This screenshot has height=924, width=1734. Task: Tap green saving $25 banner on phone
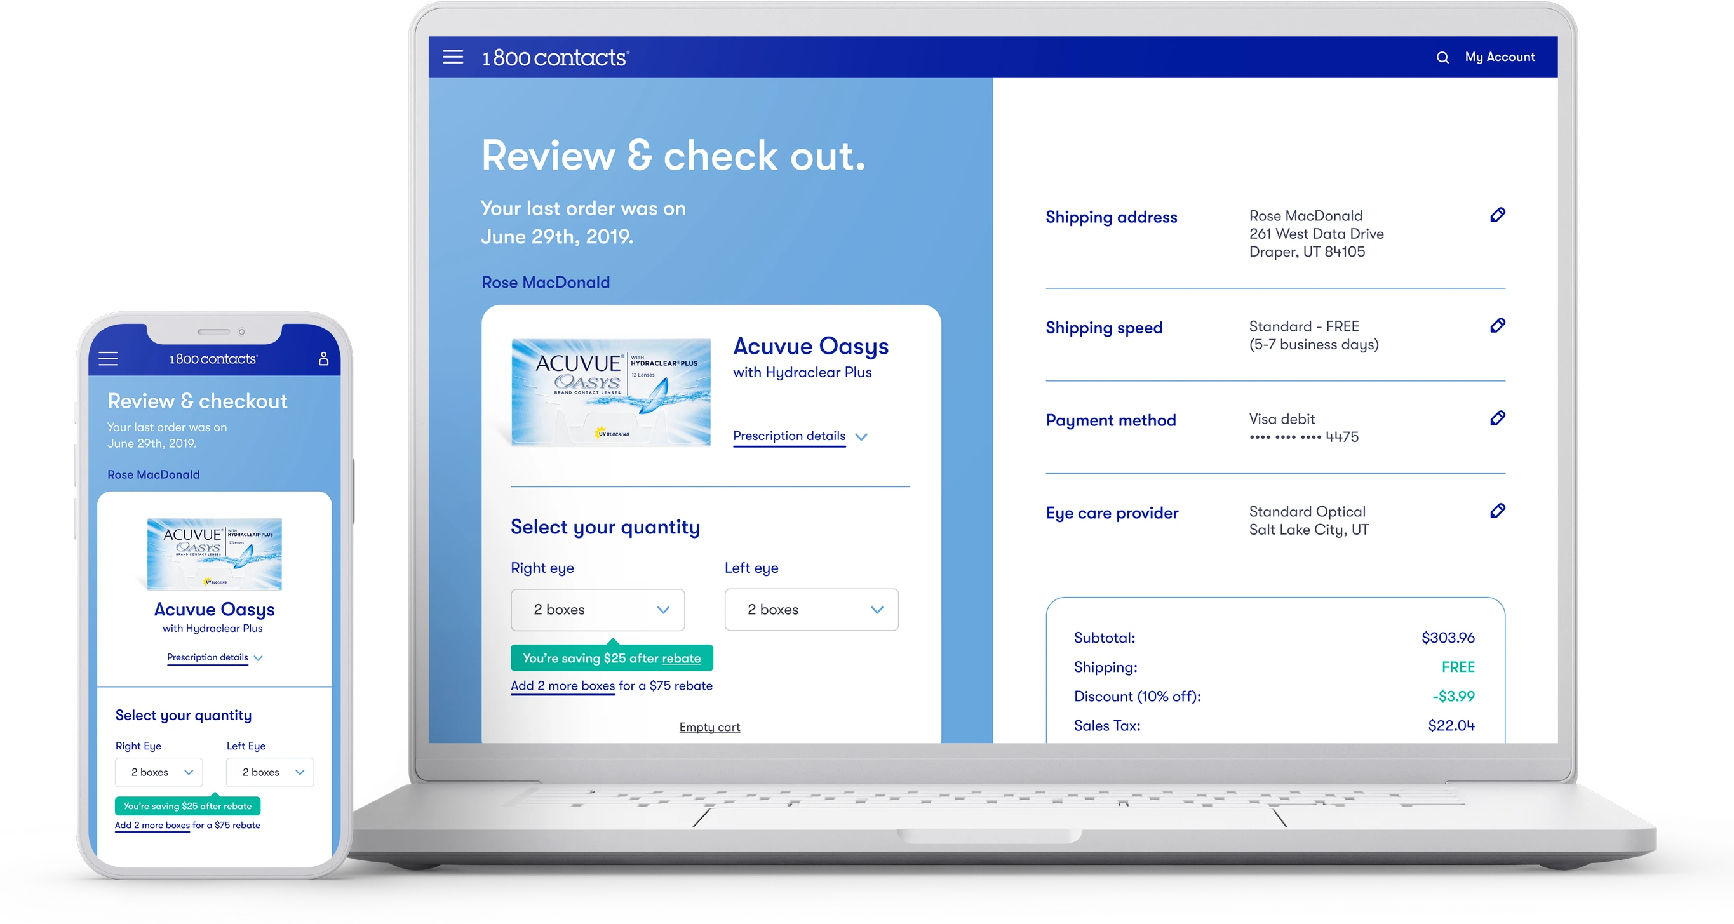pos(188,807)
